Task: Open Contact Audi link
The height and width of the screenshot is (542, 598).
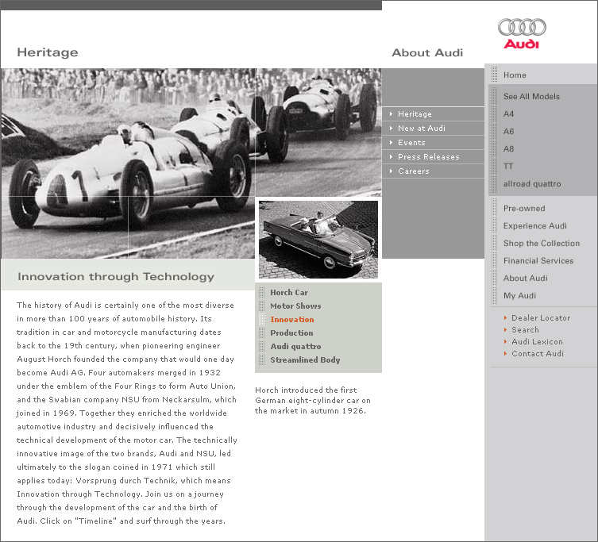Action: coord(538,353)
